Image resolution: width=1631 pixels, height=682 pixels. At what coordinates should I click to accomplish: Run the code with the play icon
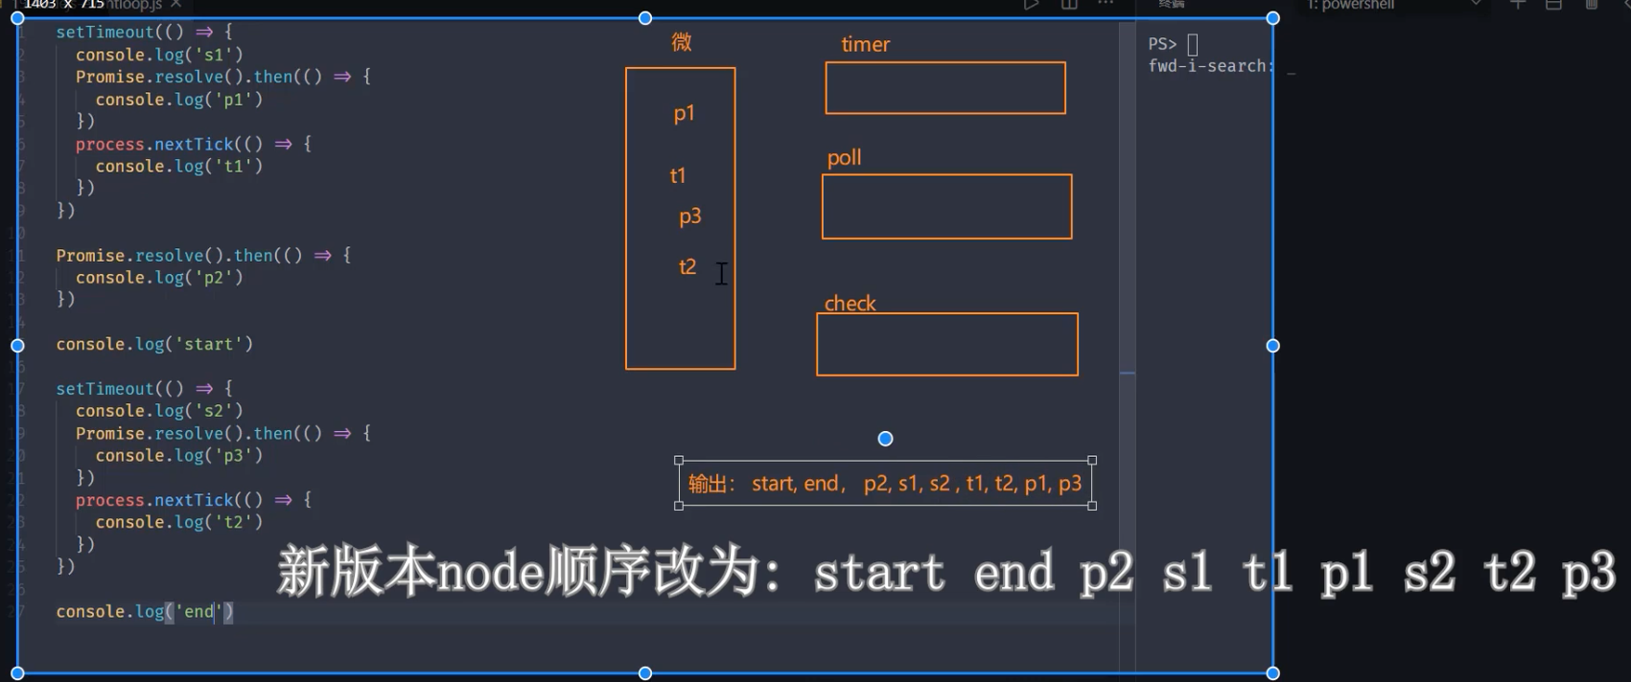tap(1031, 5)
